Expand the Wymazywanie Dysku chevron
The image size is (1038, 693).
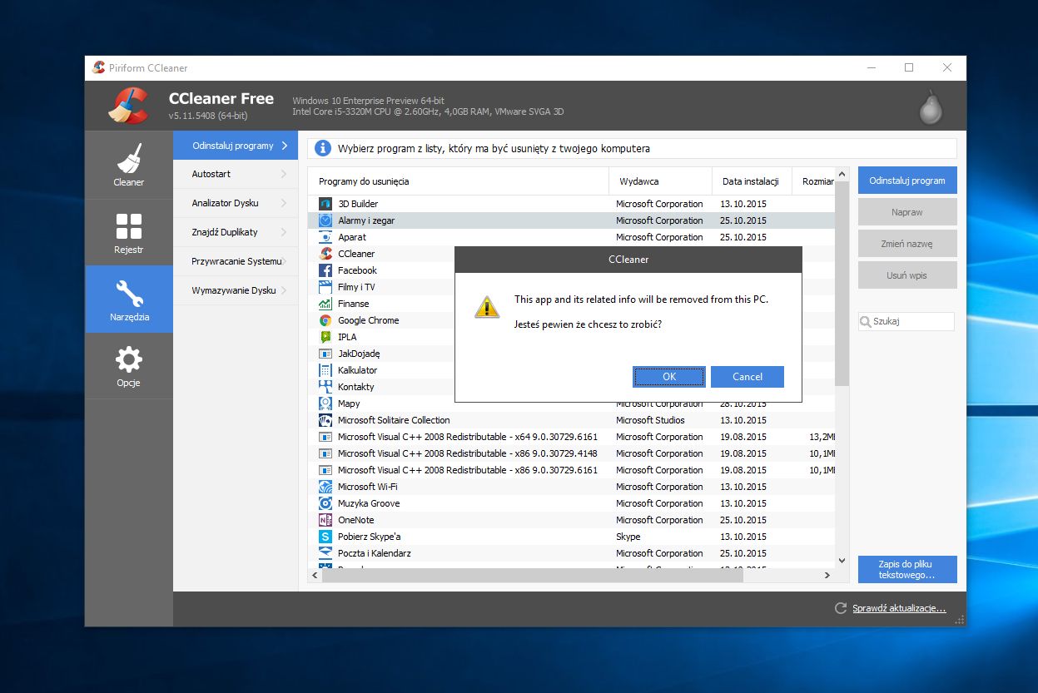(x=284, y=290)
